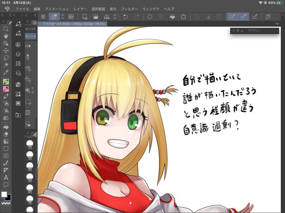Expand arrows next to Save icon
Screen dimensions: 285x213
[115, 17]
